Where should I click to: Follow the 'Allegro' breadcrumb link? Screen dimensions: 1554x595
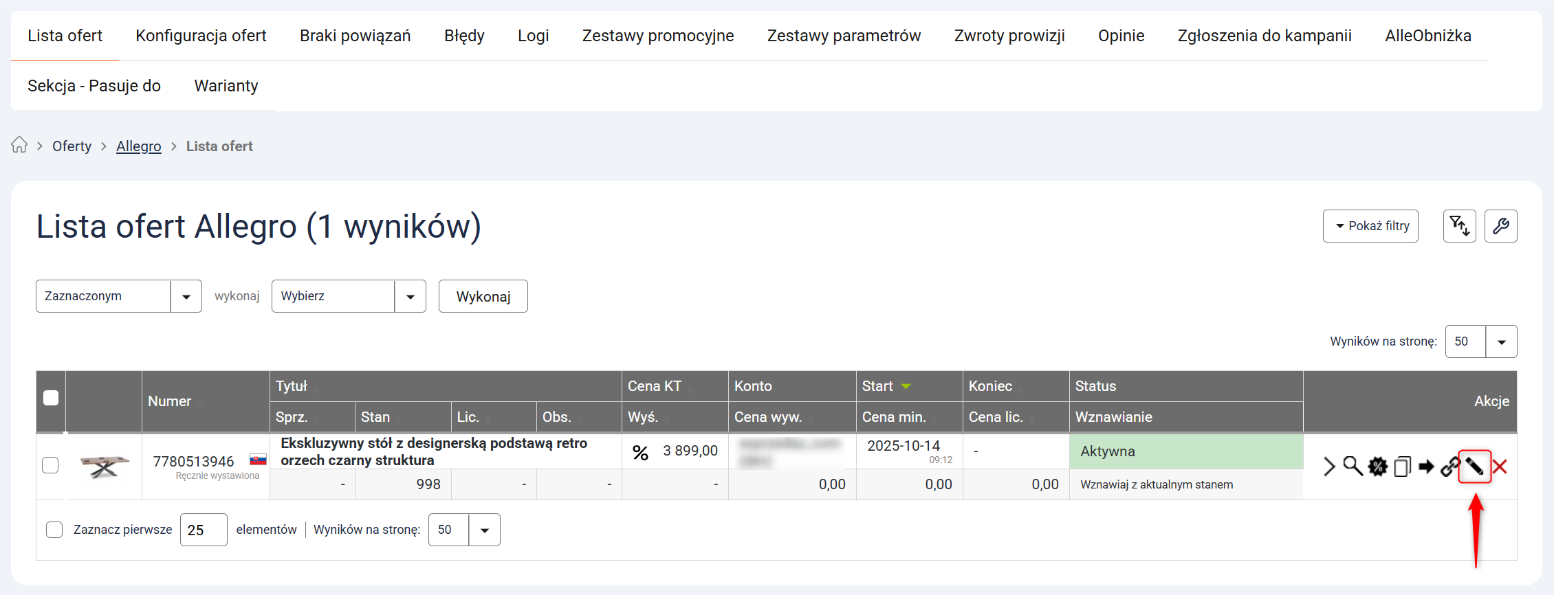tap(138, 146)
